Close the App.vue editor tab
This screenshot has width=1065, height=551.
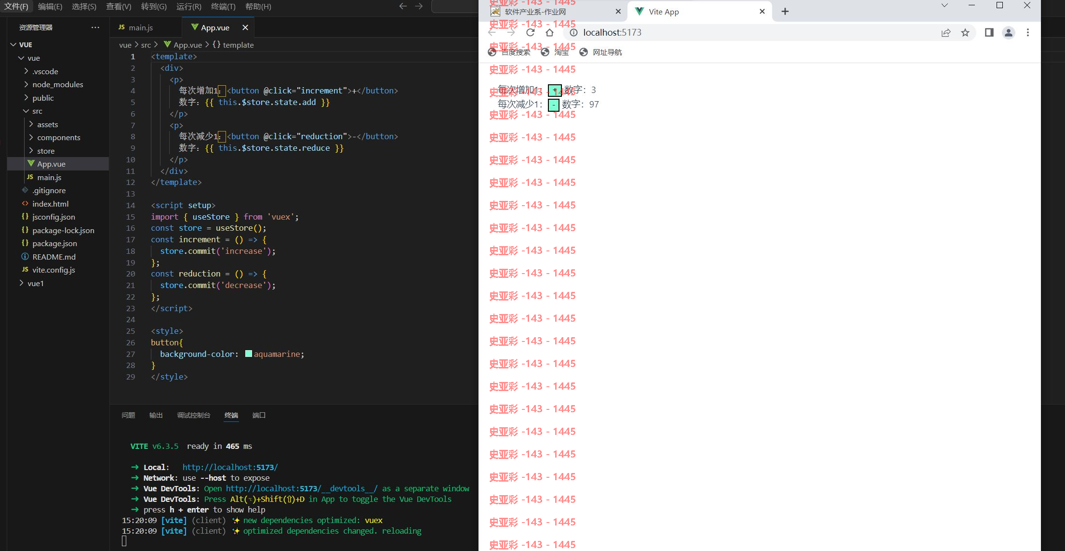coord(245,27)
